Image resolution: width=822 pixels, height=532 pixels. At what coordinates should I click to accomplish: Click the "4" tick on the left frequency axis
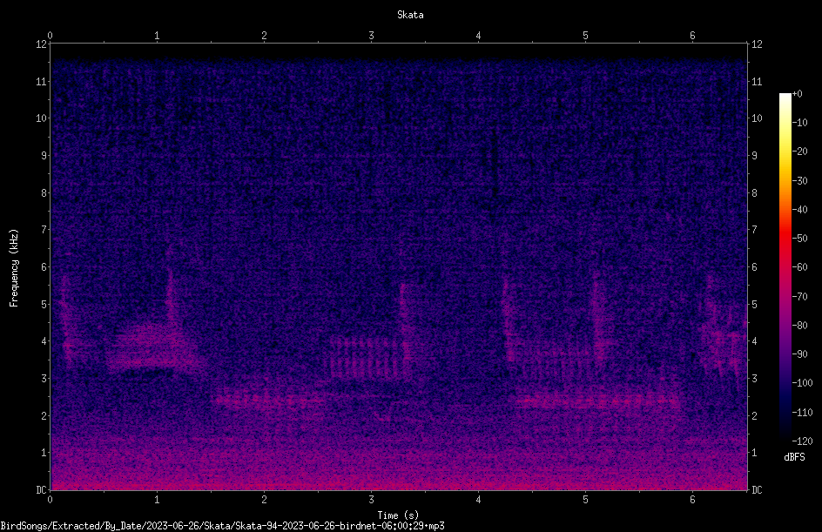(44, 341)
